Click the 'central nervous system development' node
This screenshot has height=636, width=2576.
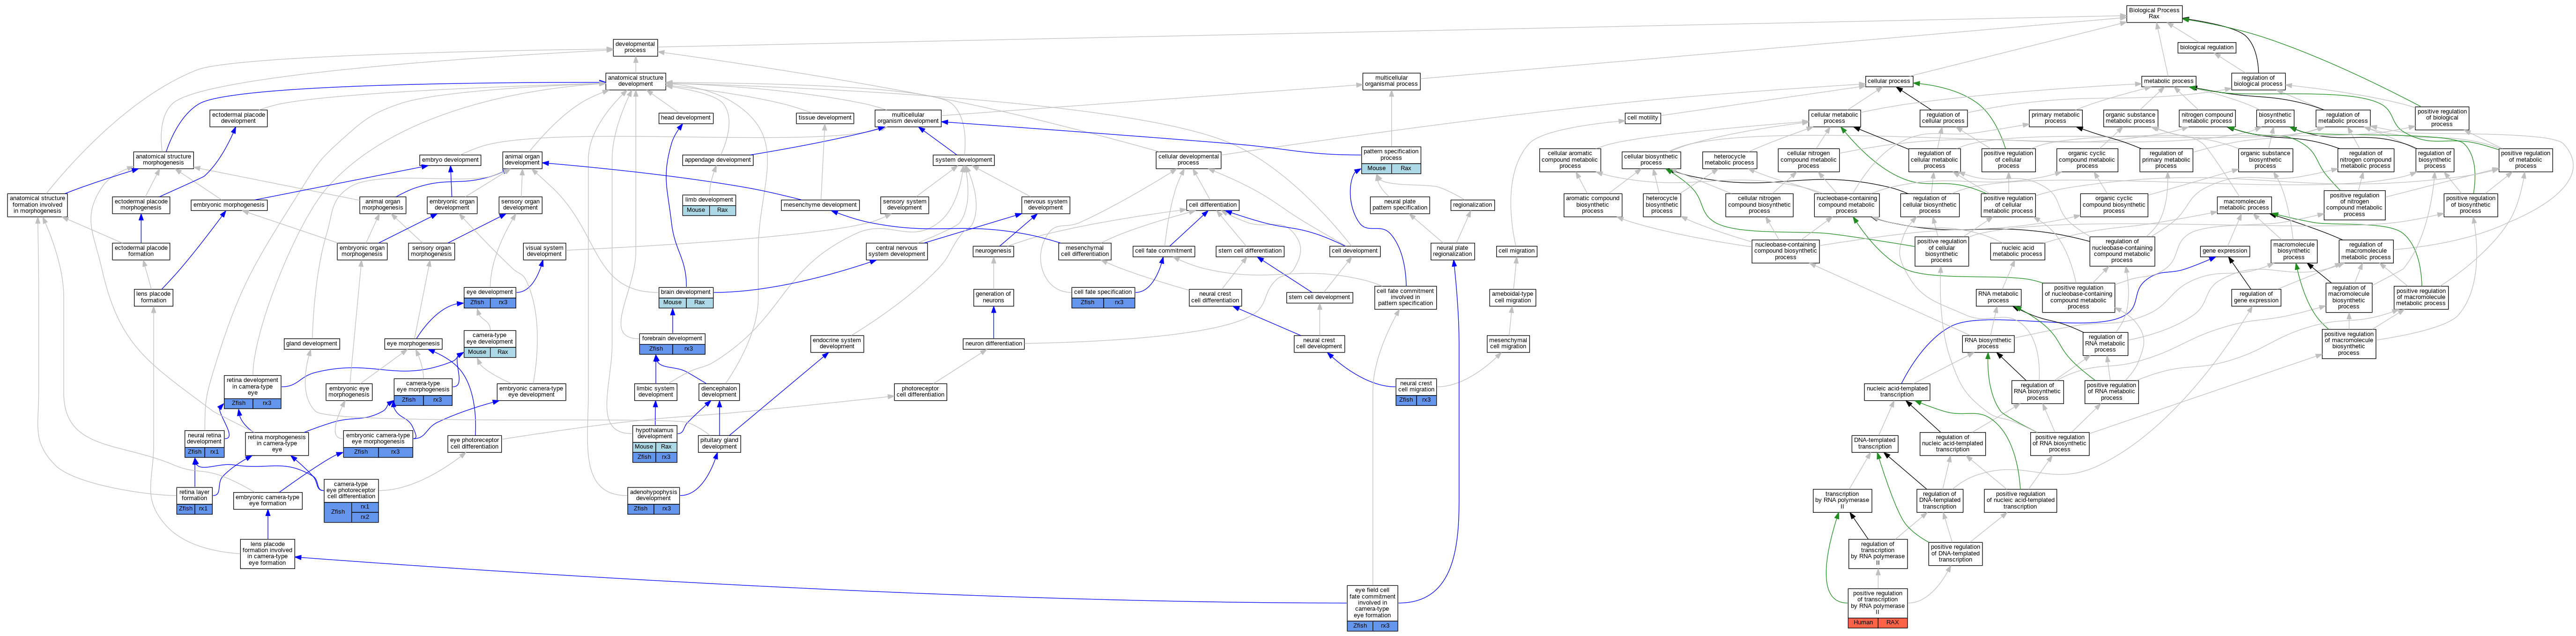coord(897,251)
